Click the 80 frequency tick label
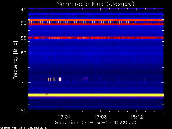The image size is (172, 129). (x=24, y=110)
